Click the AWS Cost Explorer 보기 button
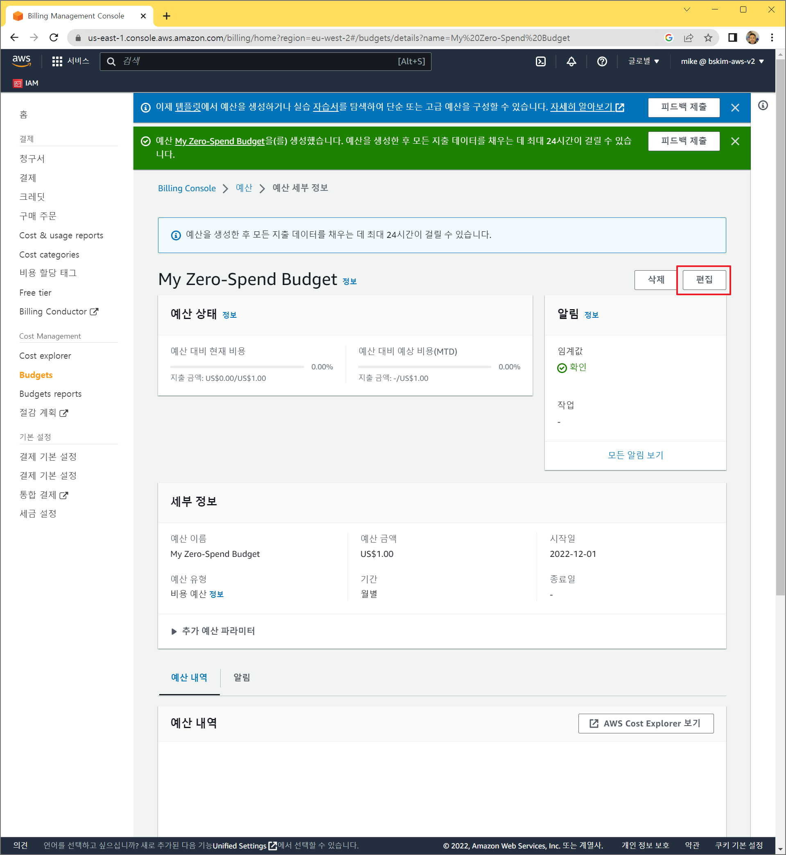786x855 pixels. (x=646, y=724)
